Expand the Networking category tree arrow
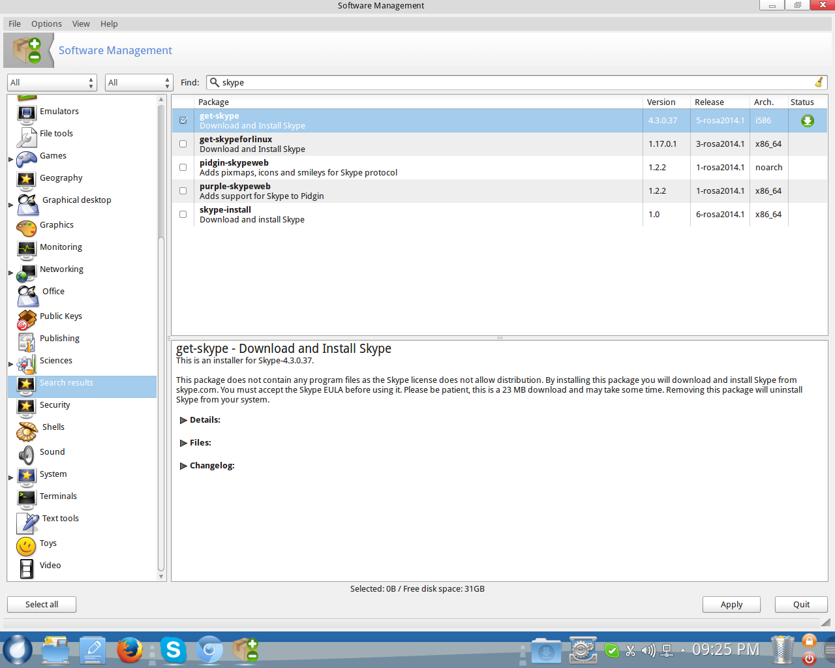The height and width of the screenshot is (668, 835). (10, 273)
